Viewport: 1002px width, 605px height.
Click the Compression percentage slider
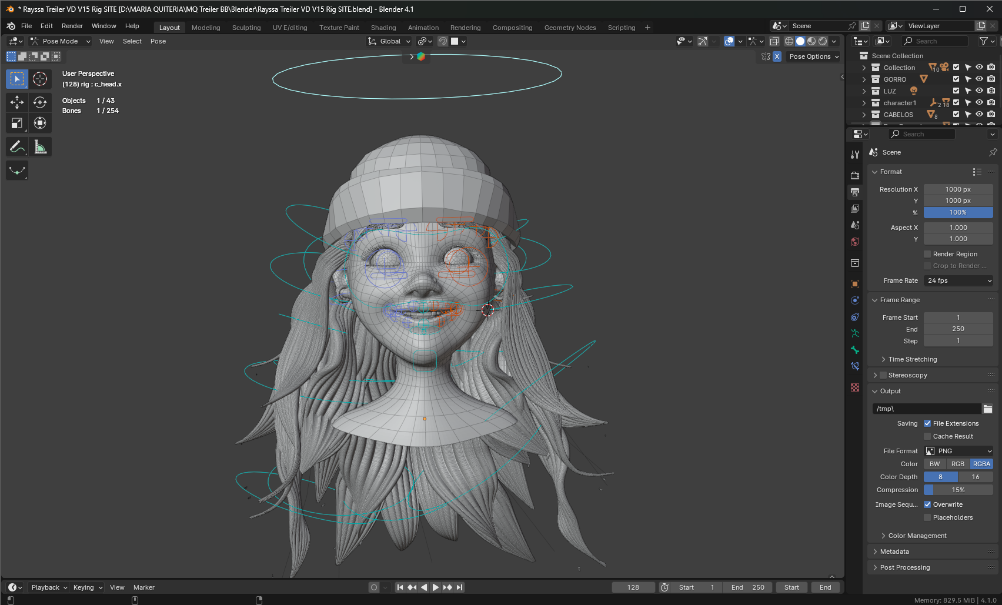[958, 490]
